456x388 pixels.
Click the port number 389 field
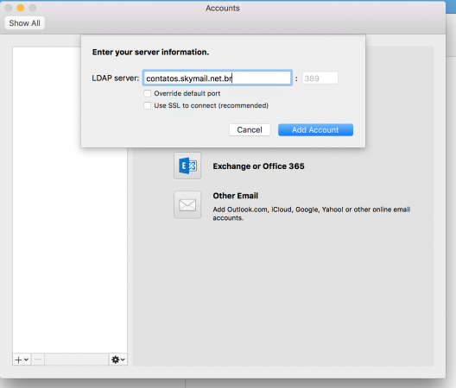click(320, 78)
